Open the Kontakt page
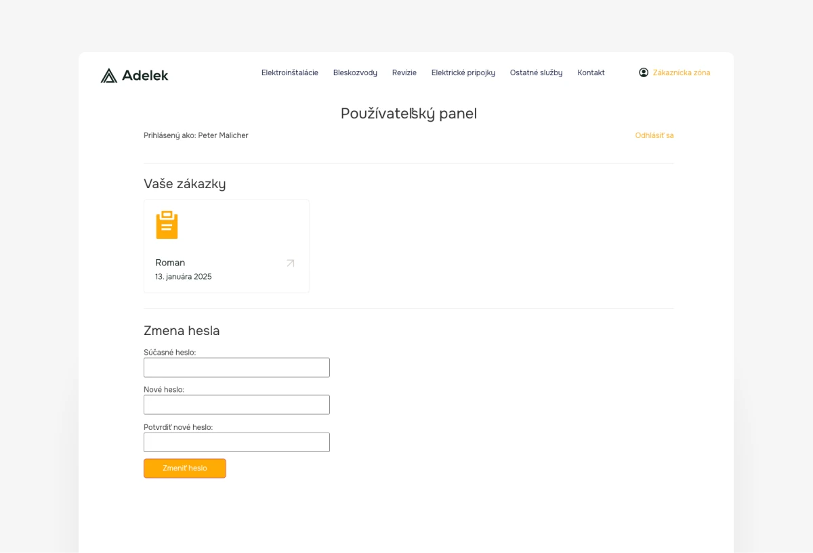Viewport: 813px width, 553px height. (591, 72)
